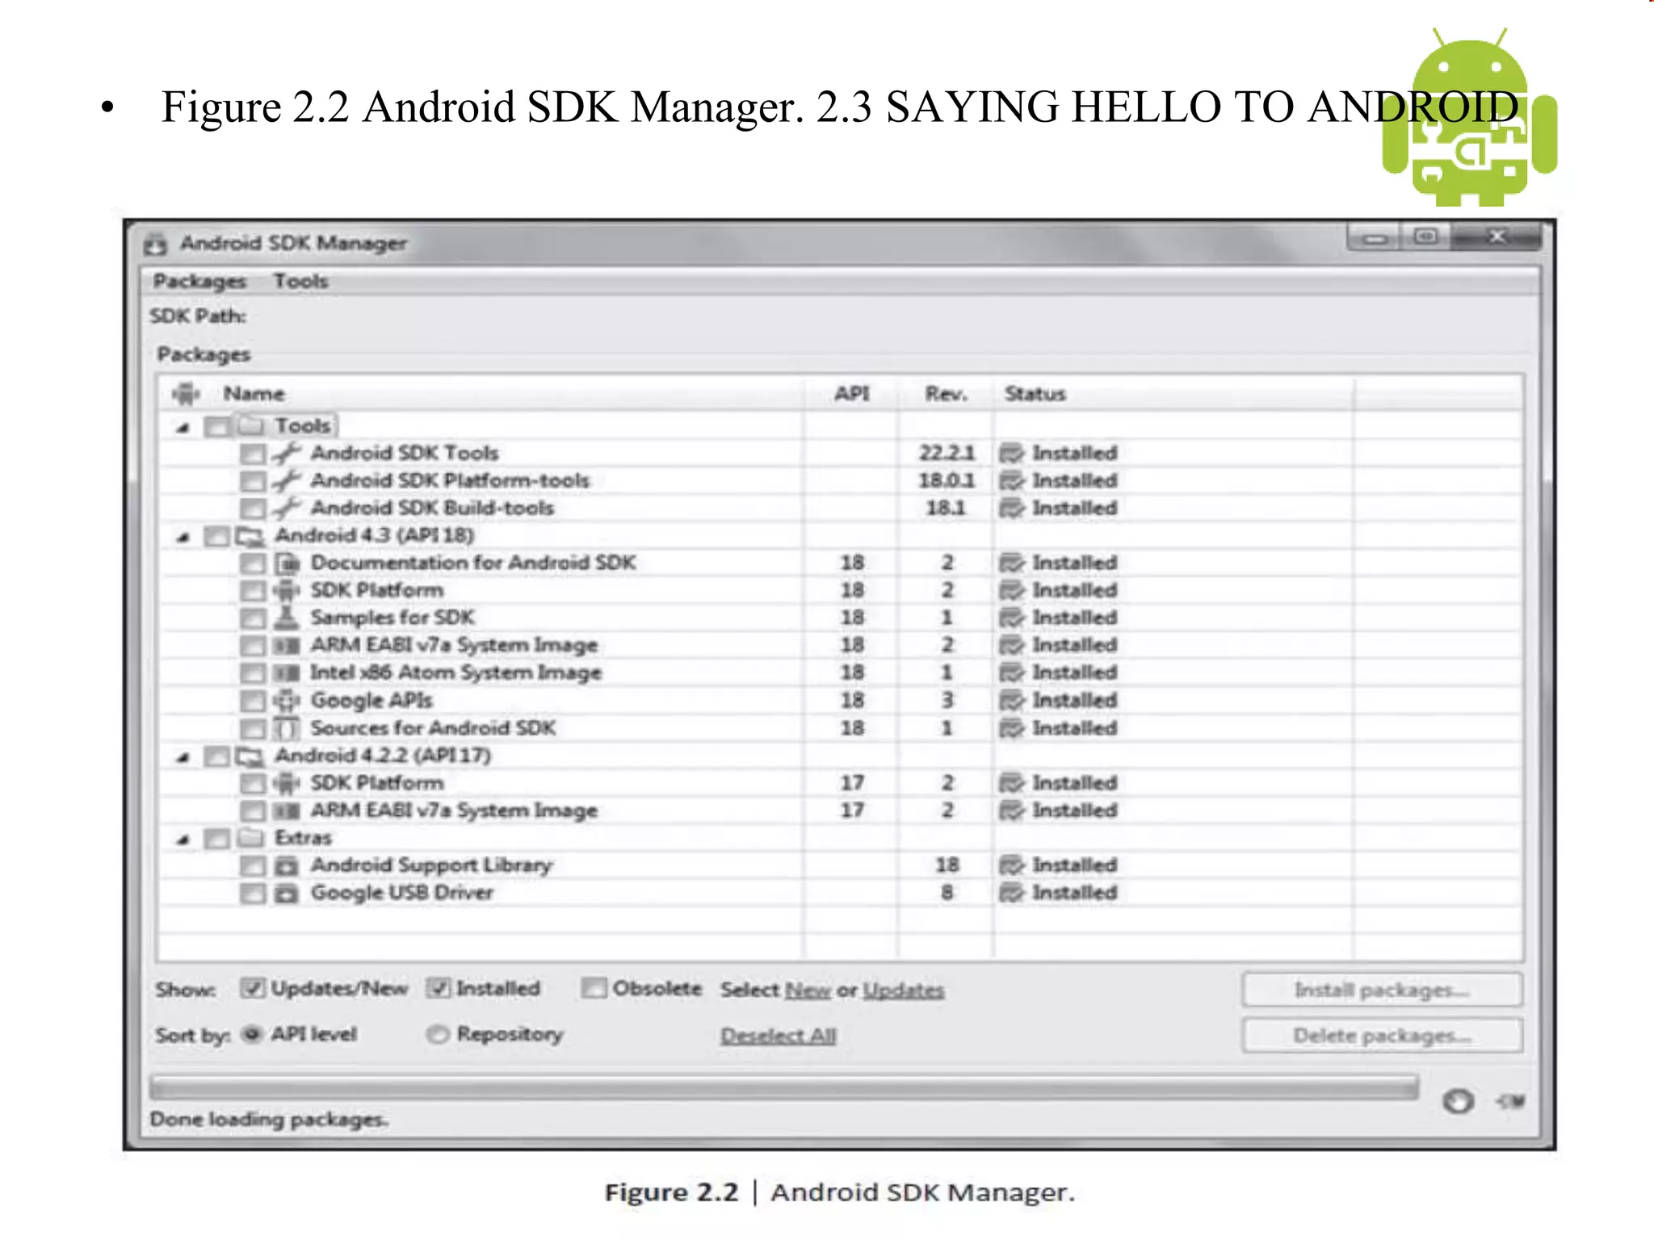Click the Android Support Library package icon
The width and height of the screenshot is (1654, 1240).
[287, 866]
